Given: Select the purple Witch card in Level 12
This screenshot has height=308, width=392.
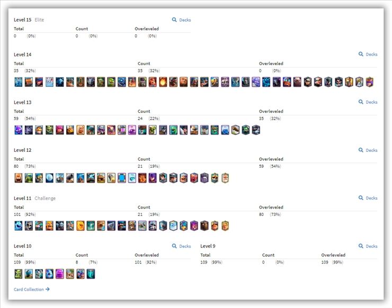Looking at the screenshot, I should (x=153, y=178).
